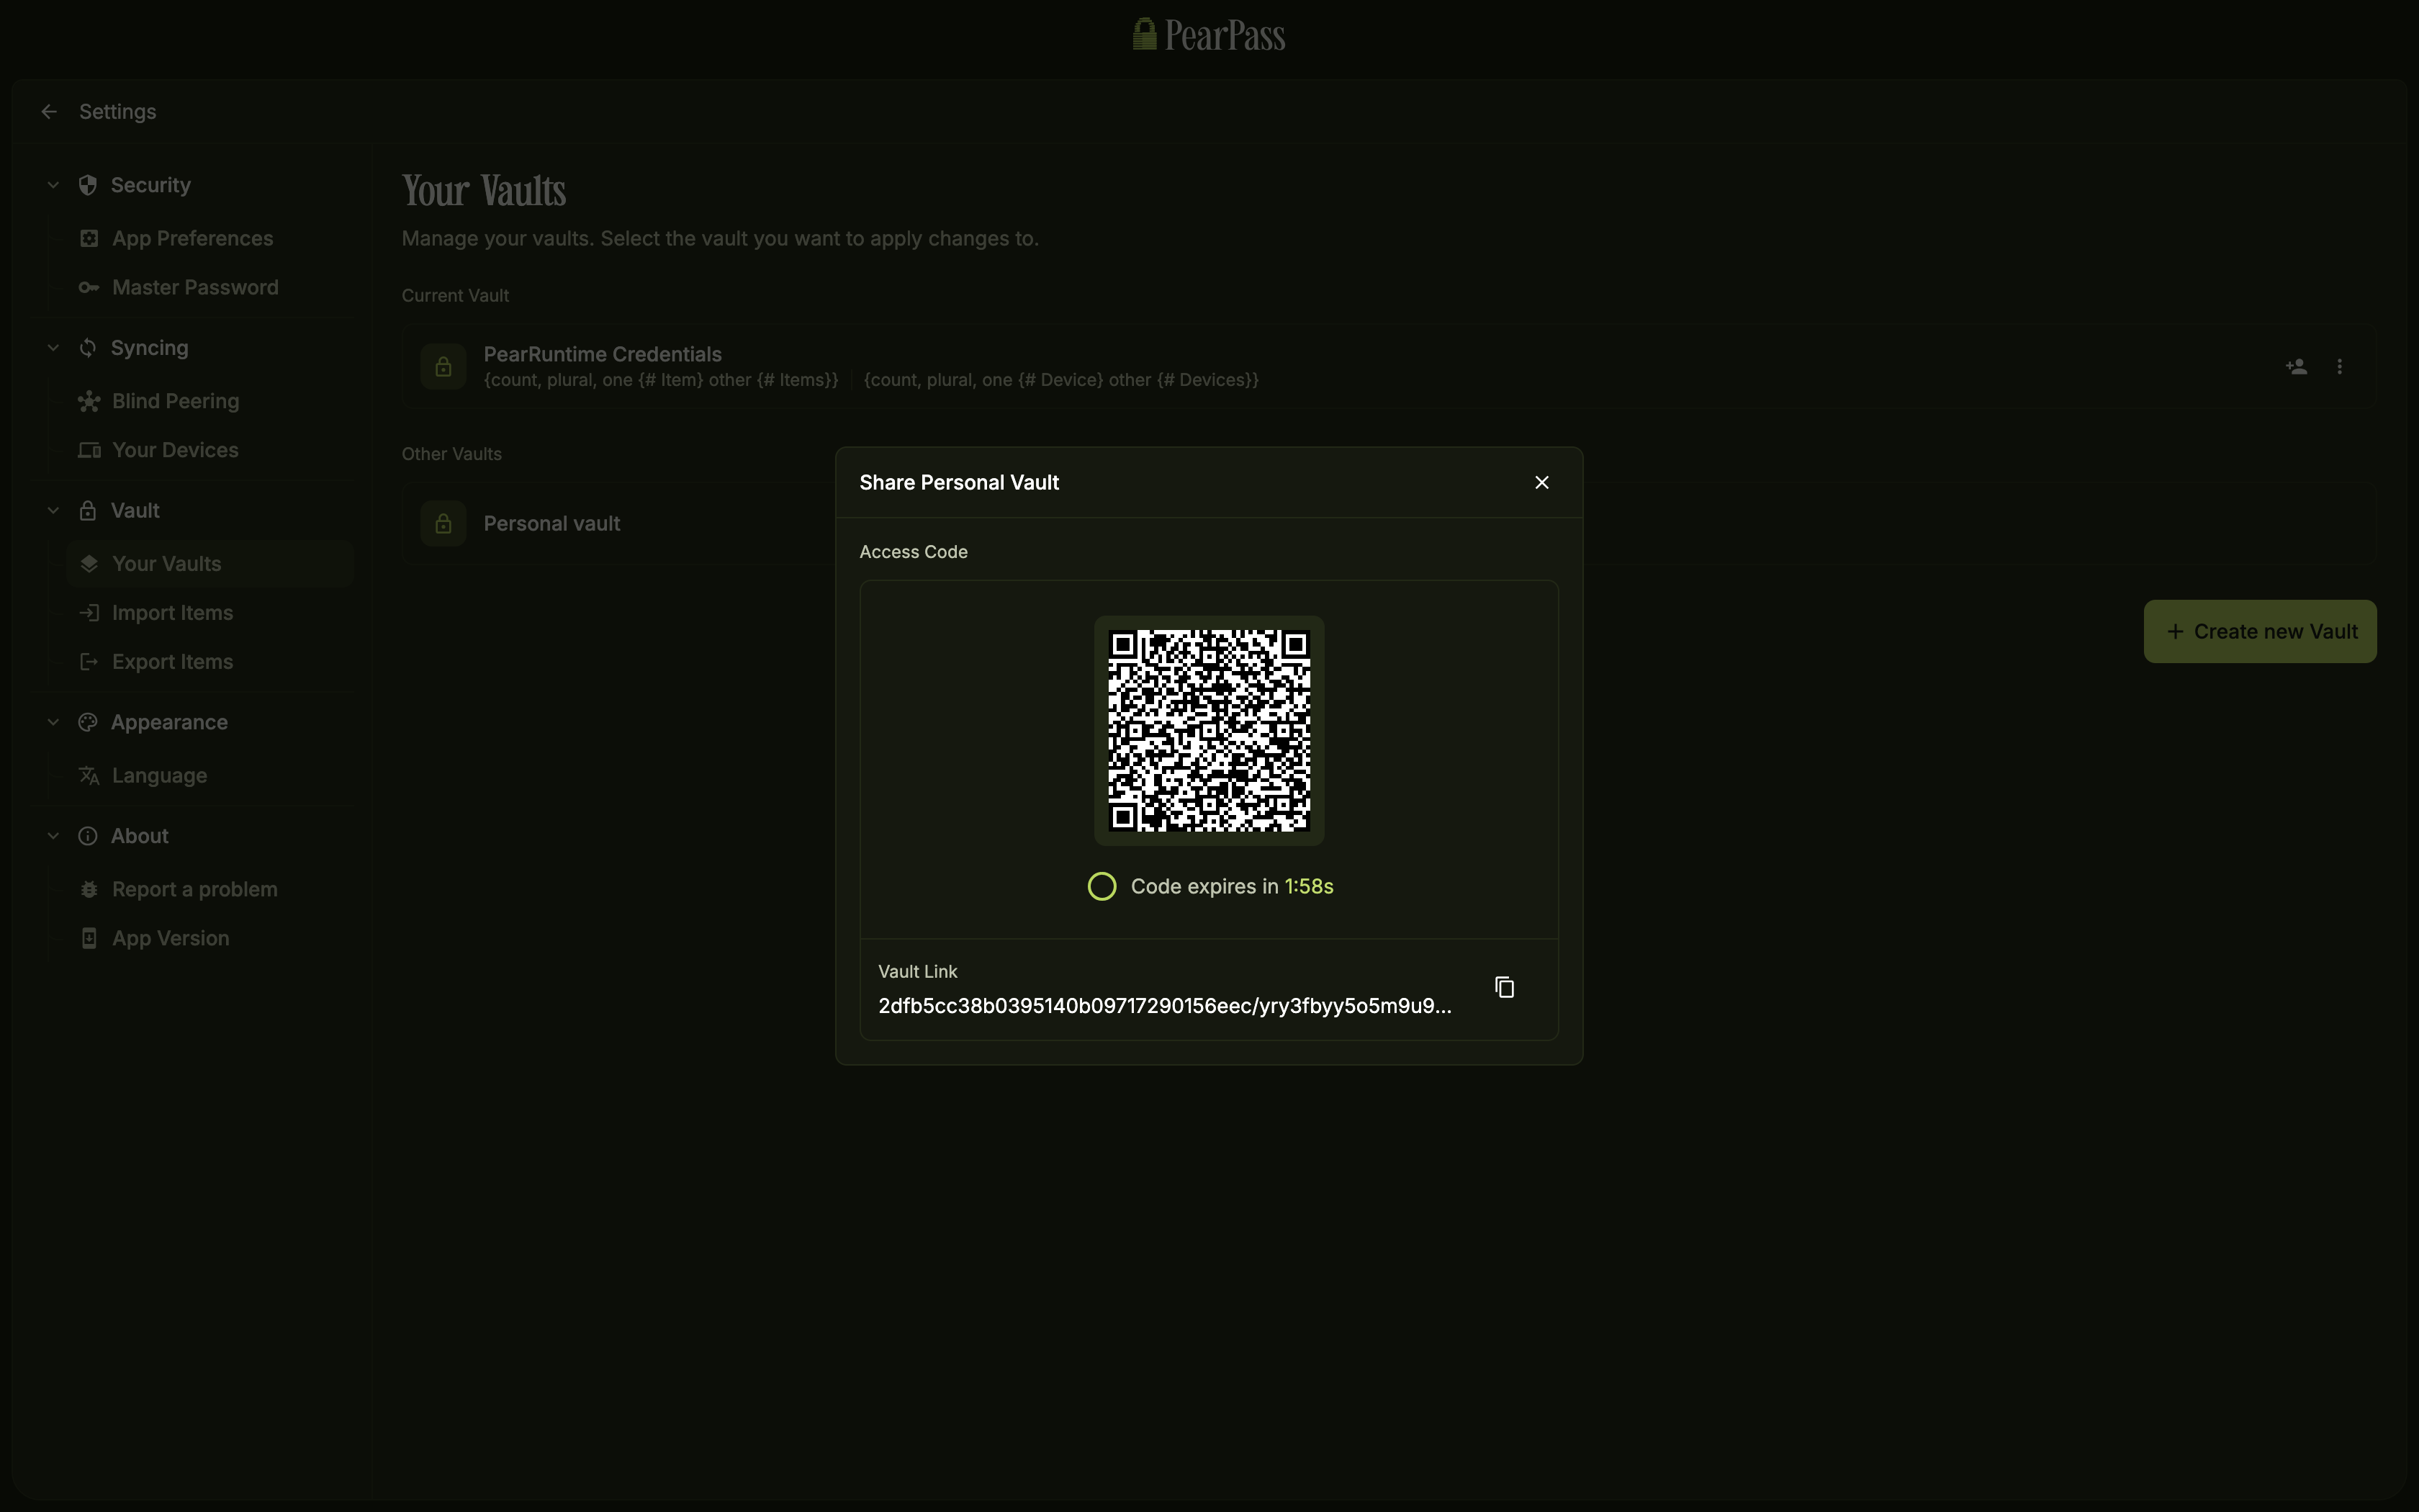Click the add-member icon on PearRuntime Credentials

[2296, 366]
